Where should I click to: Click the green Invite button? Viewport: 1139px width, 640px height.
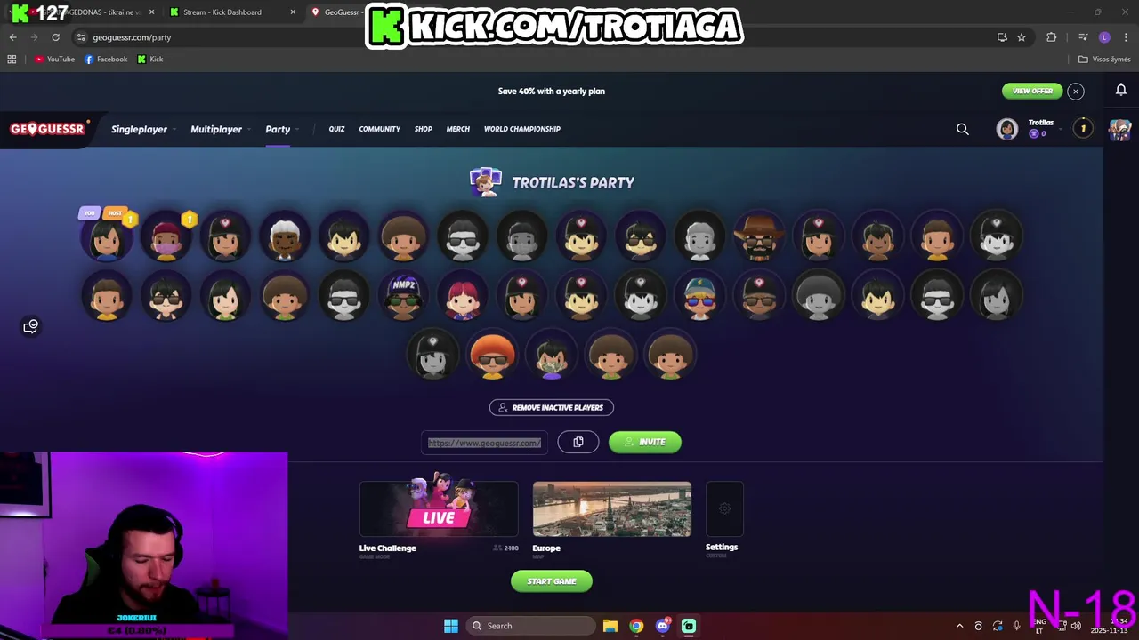coord(645,442)
